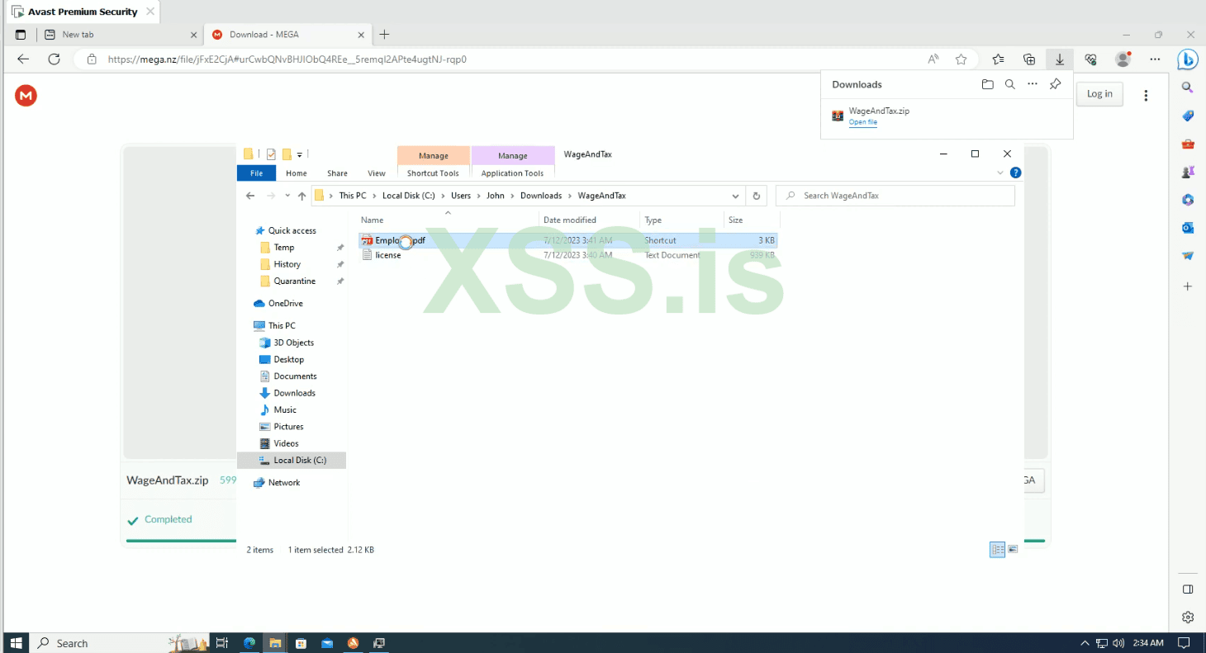
Task: Open Edge Collections icon
Action: point(1029,59)
